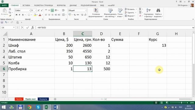Viewport: 195px width, 110px height.
Task: Click the Wrap Text icon
Action: [x=63, y=10]
